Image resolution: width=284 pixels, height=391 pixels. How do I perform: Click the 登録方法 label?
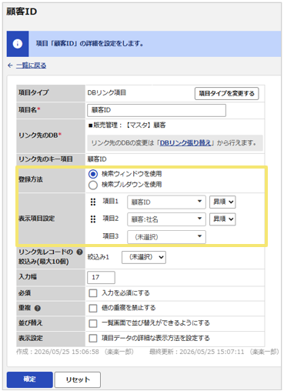point(31,179)
